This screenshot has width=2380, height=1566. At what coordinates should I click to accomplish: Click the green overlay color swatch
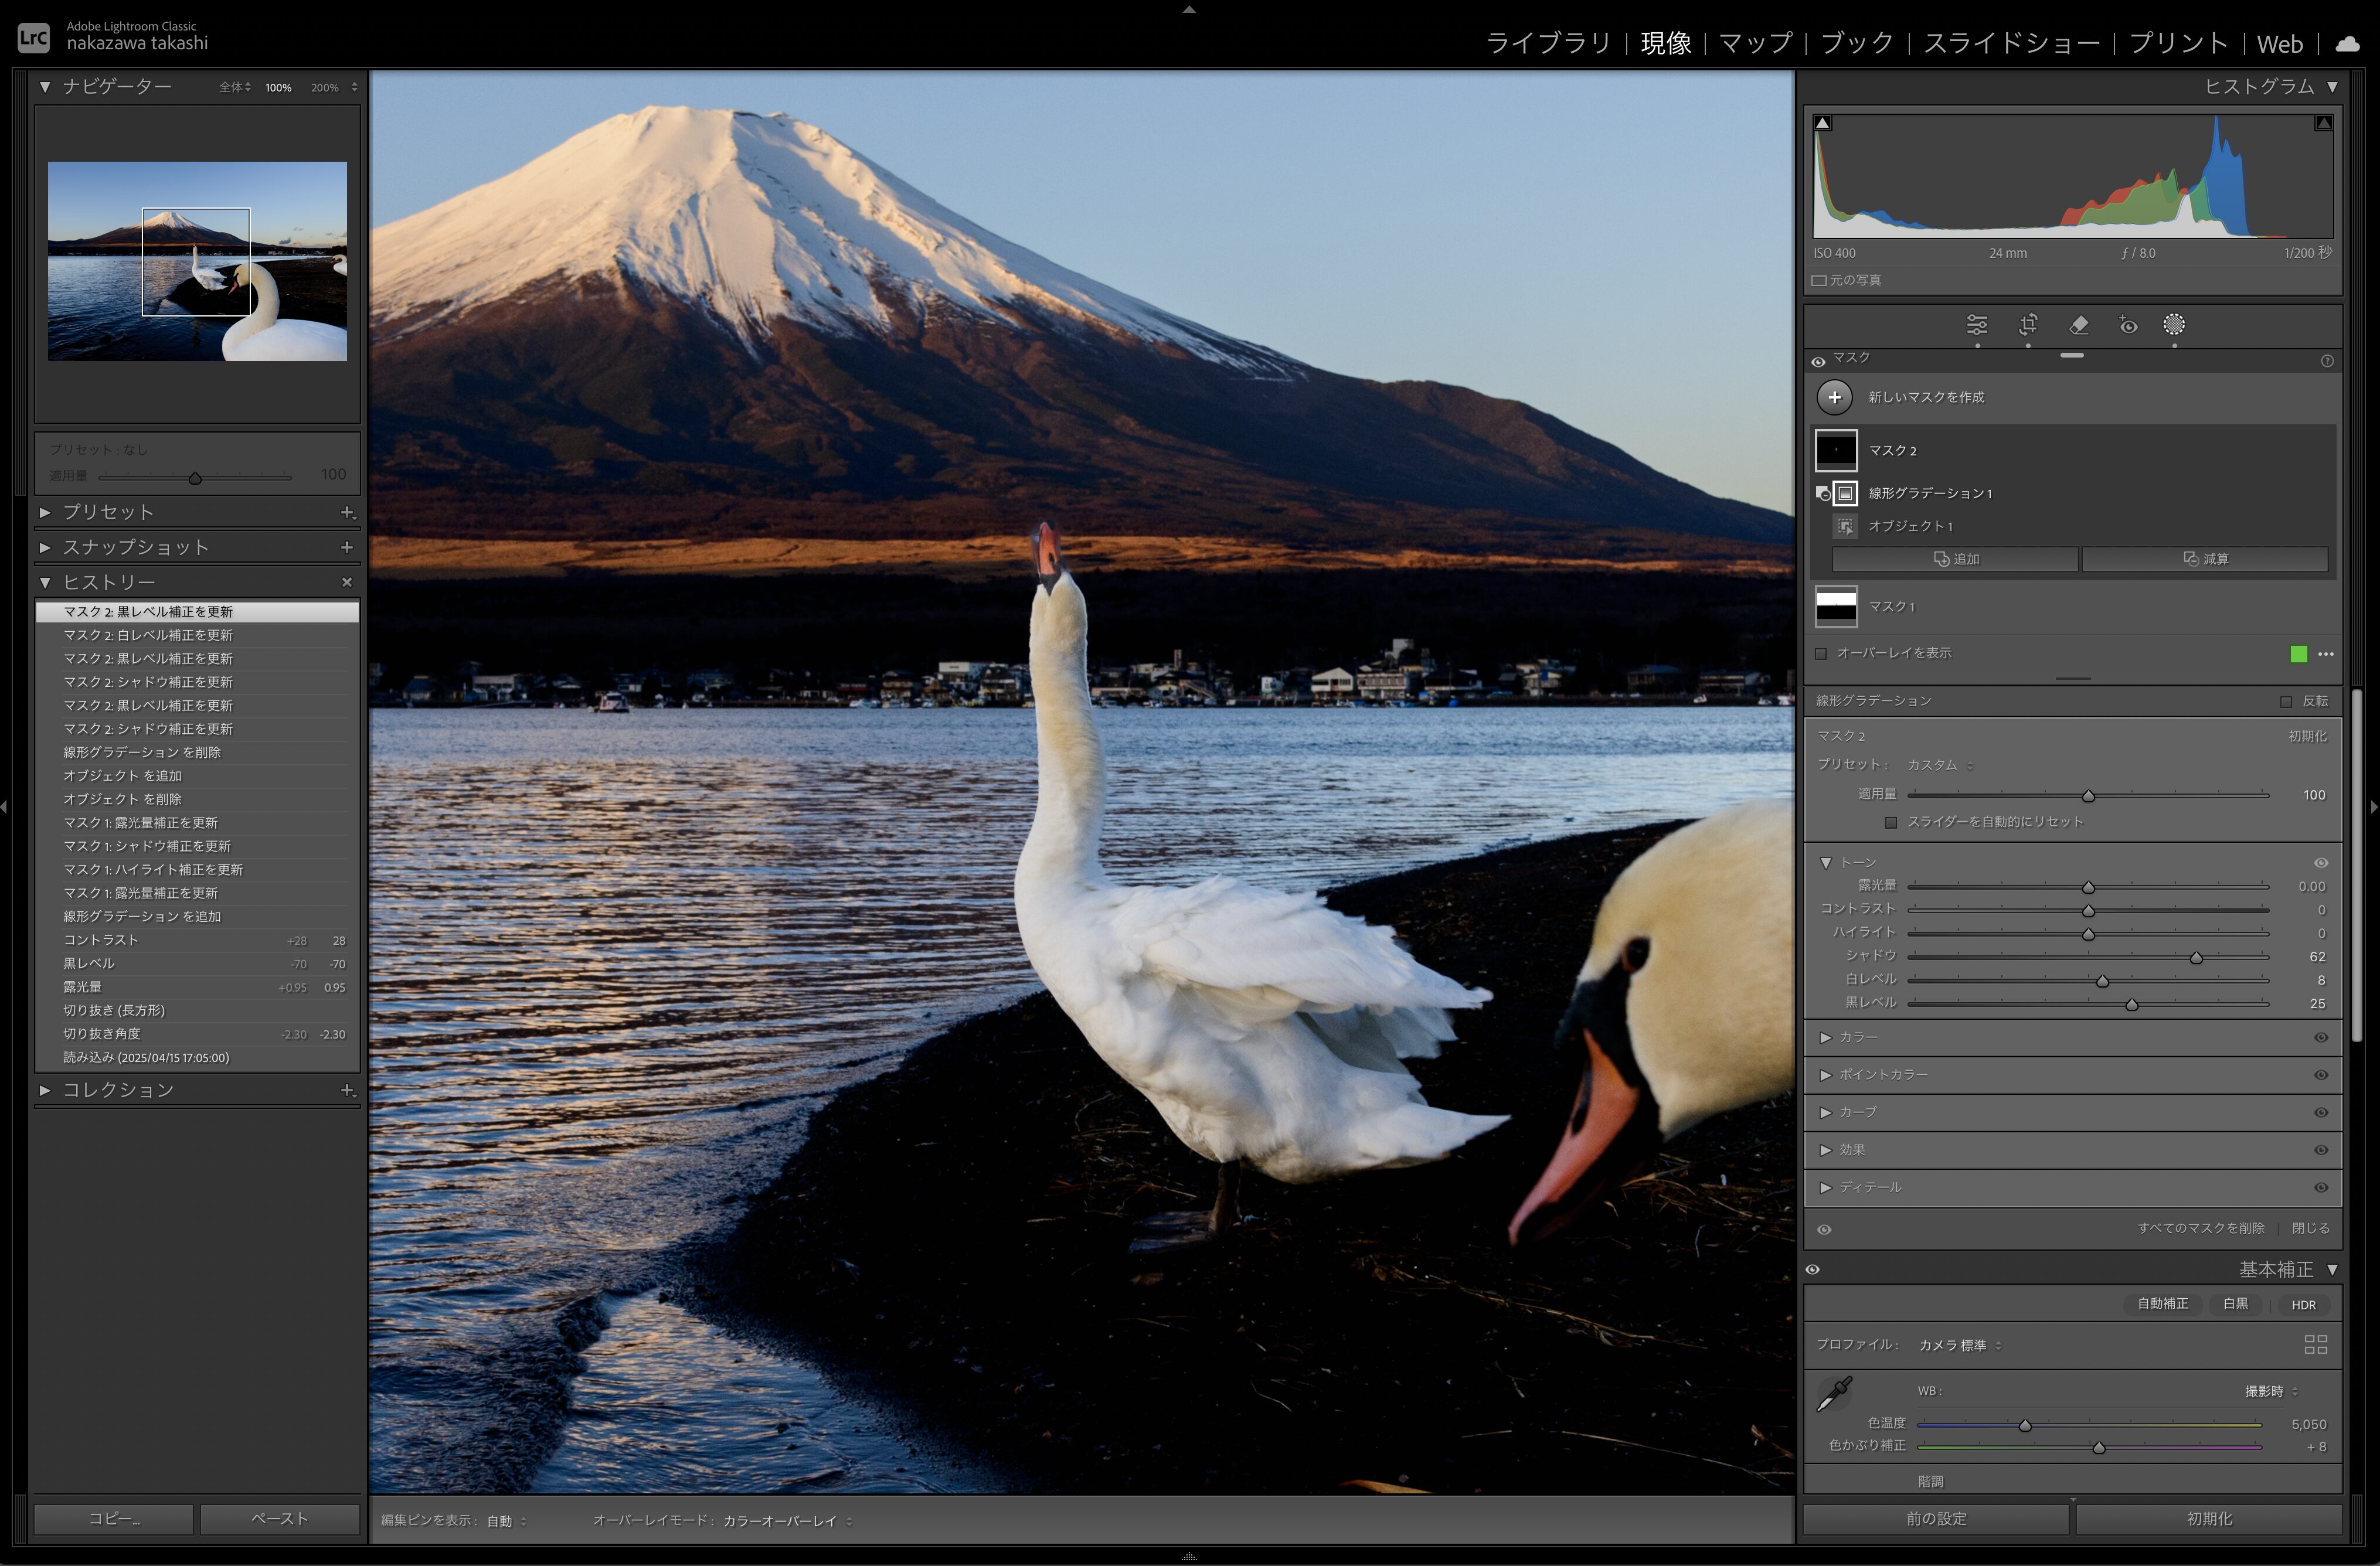[2298, 654]
